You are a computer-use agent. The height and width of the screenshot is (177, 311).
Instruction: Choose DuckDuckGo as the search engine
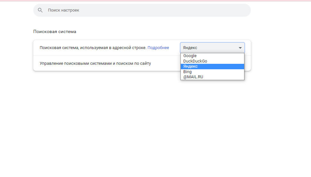[x=195, y=61]
